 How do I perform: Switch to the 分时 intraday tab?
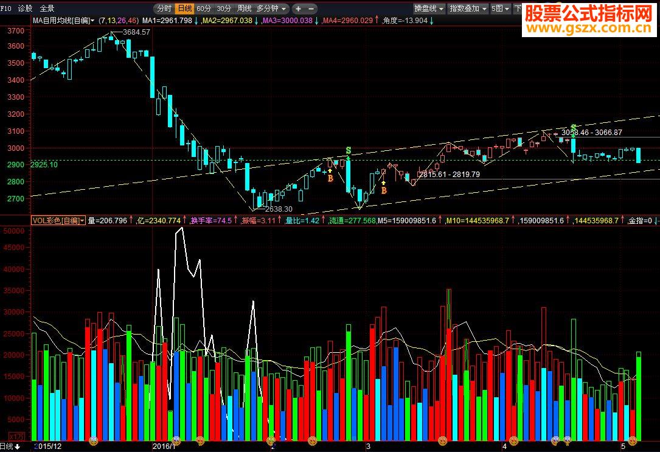click(164, 9)
